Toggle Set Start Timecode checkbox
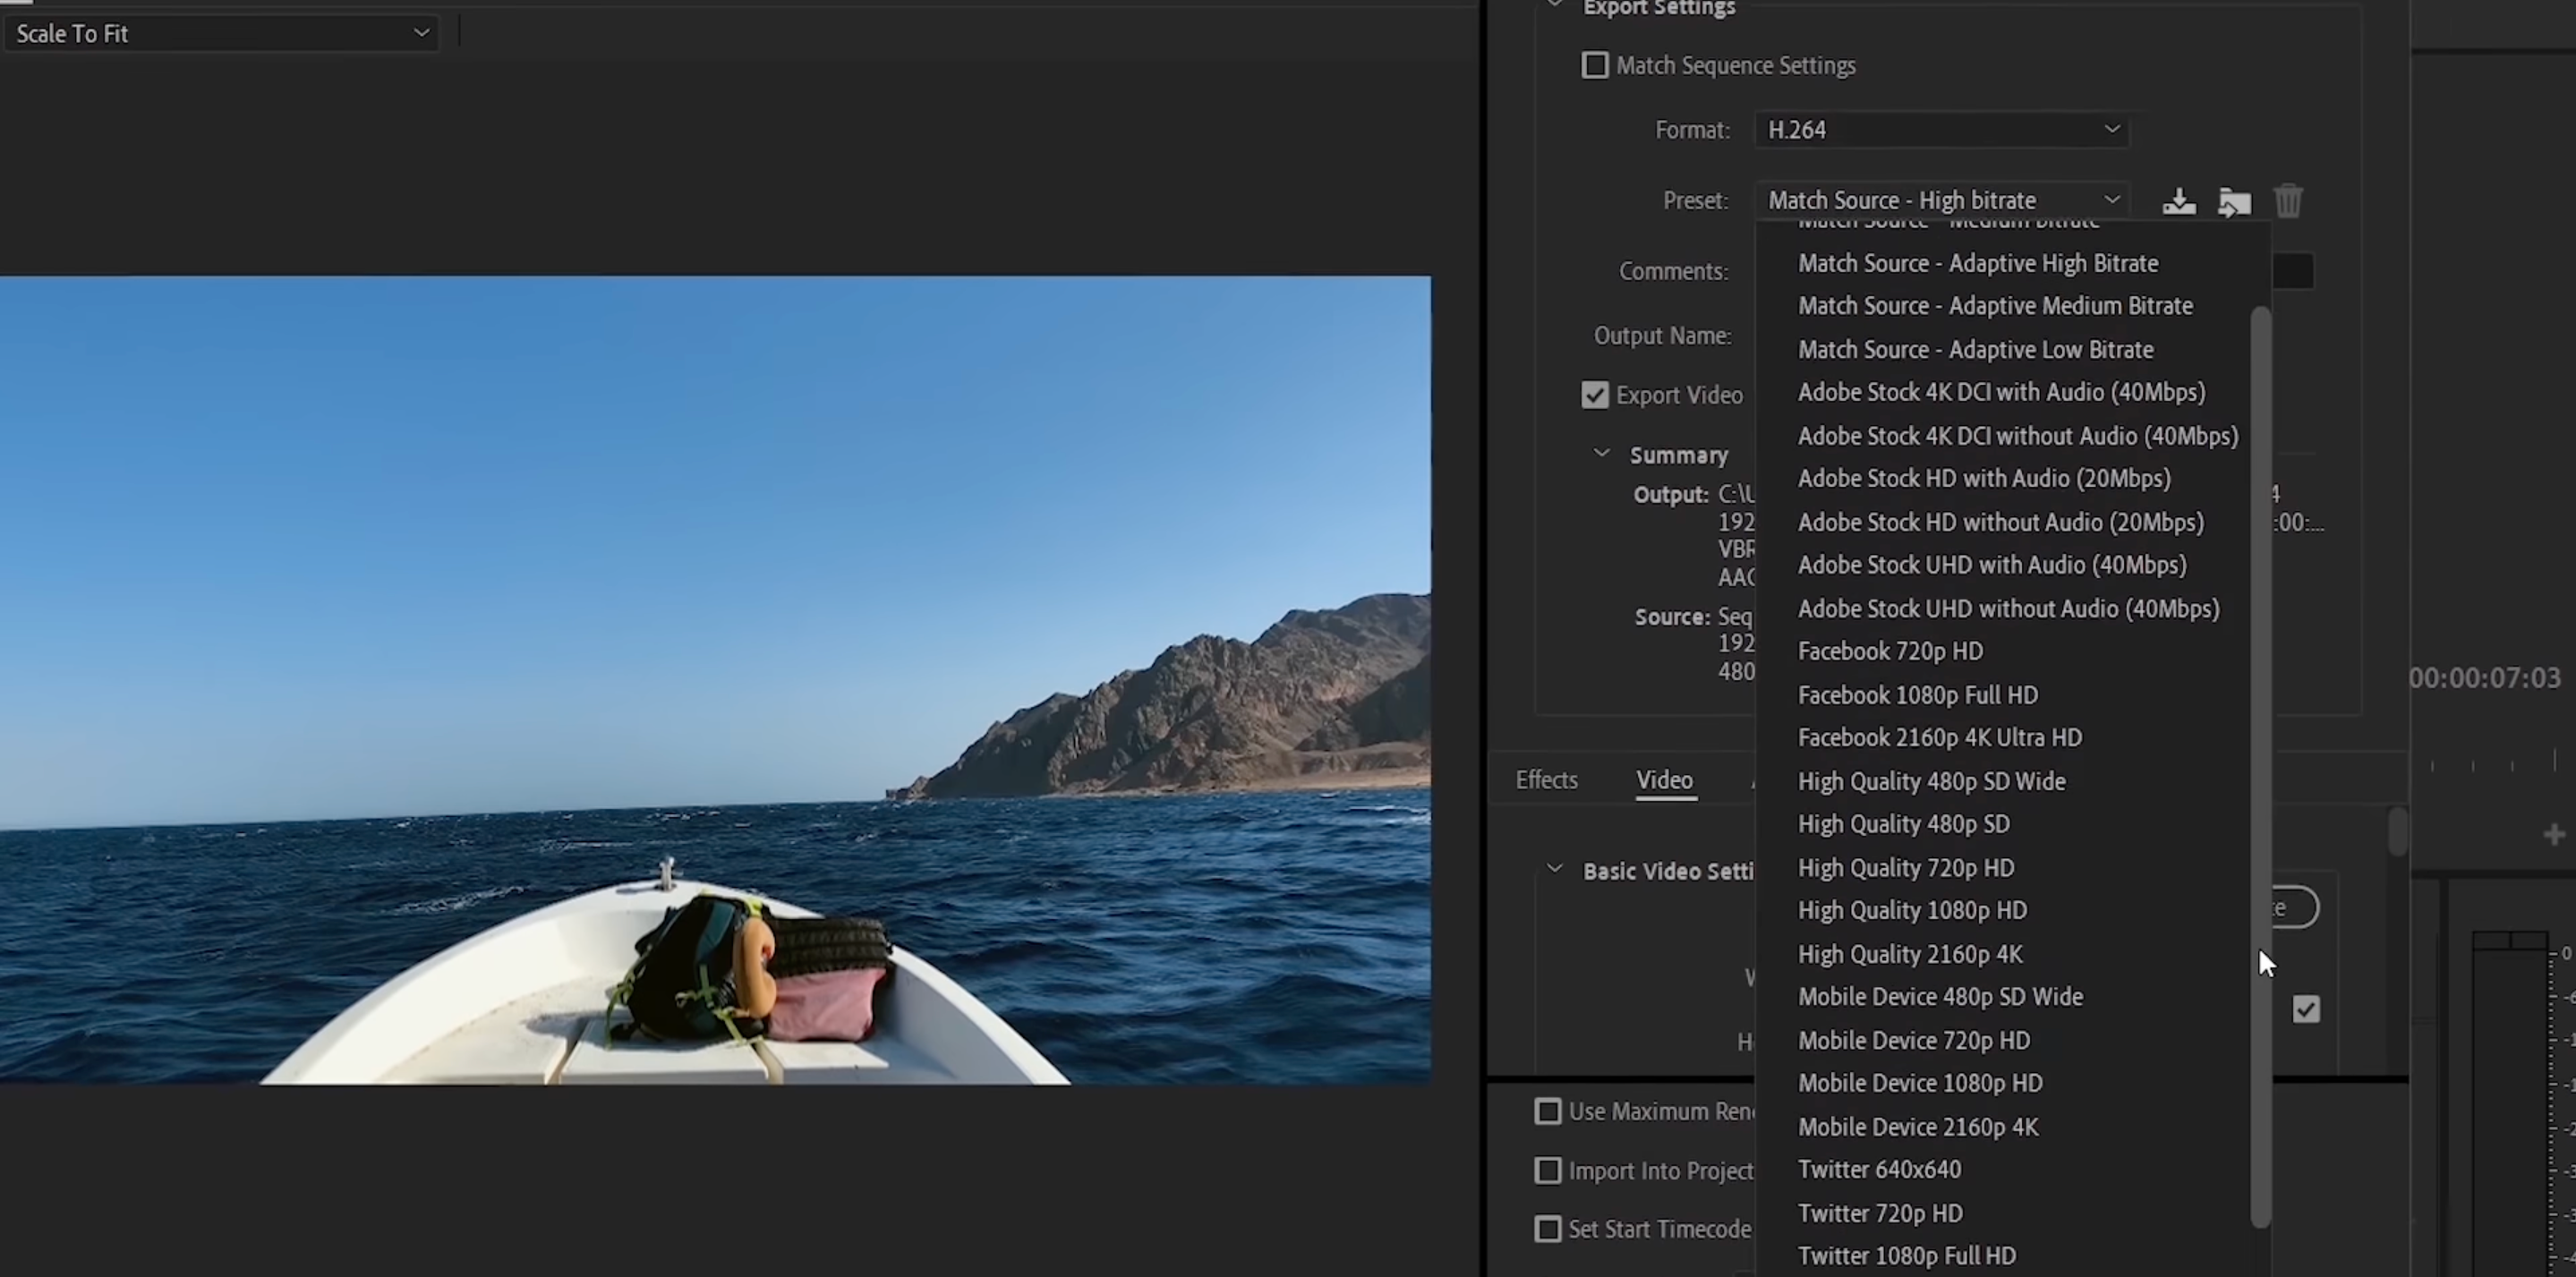The width and height of the screenshot is (2576, 1277). coord(1544,1230)
